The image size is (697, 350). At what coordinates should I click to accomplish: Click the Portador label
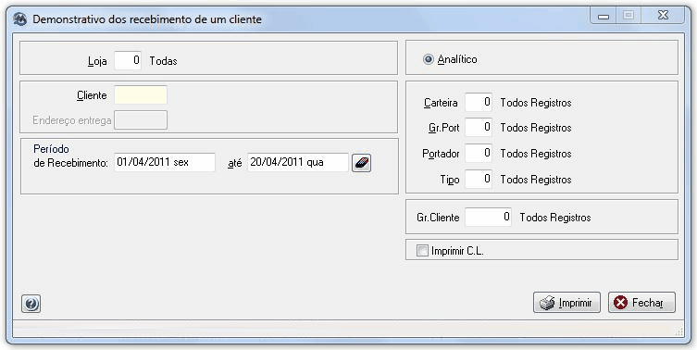tap(441, 154)
